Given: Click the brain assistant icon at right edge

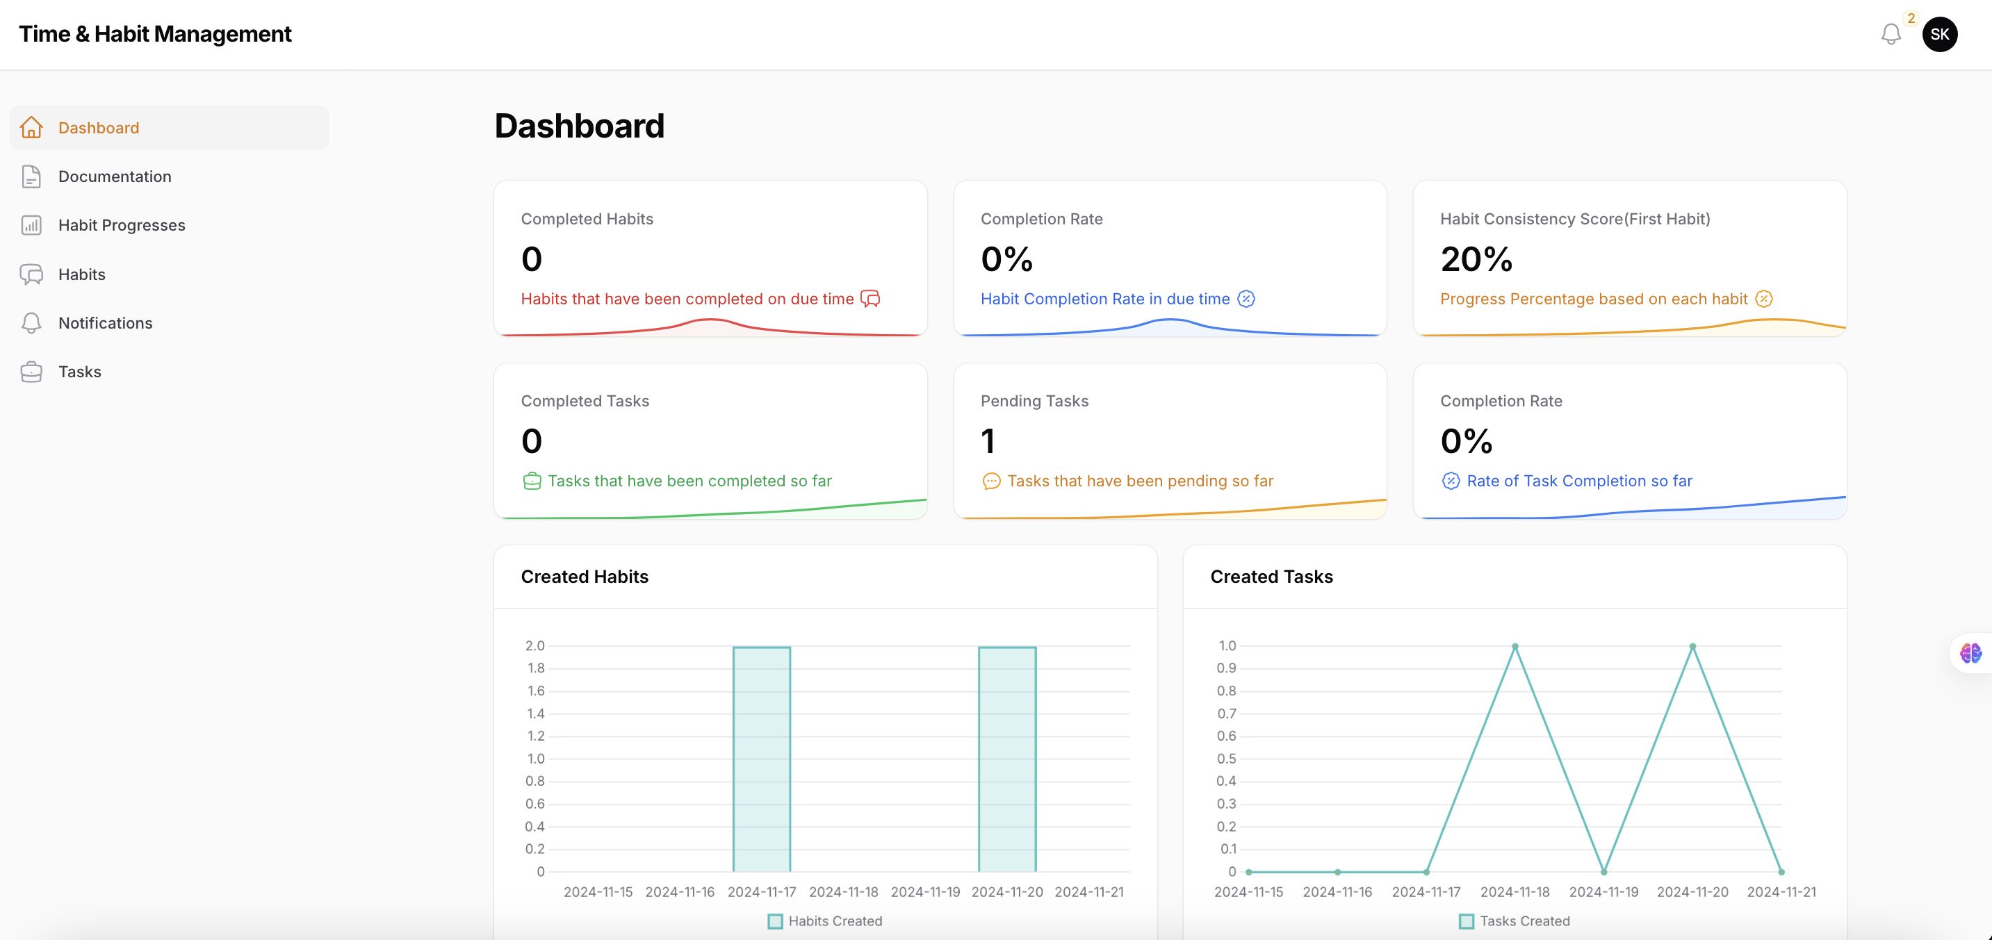Looking at the screenshot, I should tap(1970, 653).
